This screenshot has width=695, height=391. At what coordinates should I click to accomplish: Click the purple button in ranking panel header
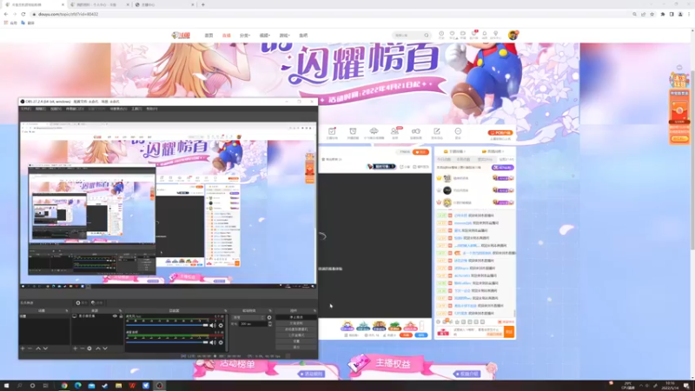503,168
